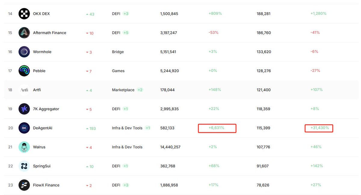Click the rank change 43 for OKX DEX
Image resolution: width=361 pixels, height=195 pixels.
click(90, 14)
